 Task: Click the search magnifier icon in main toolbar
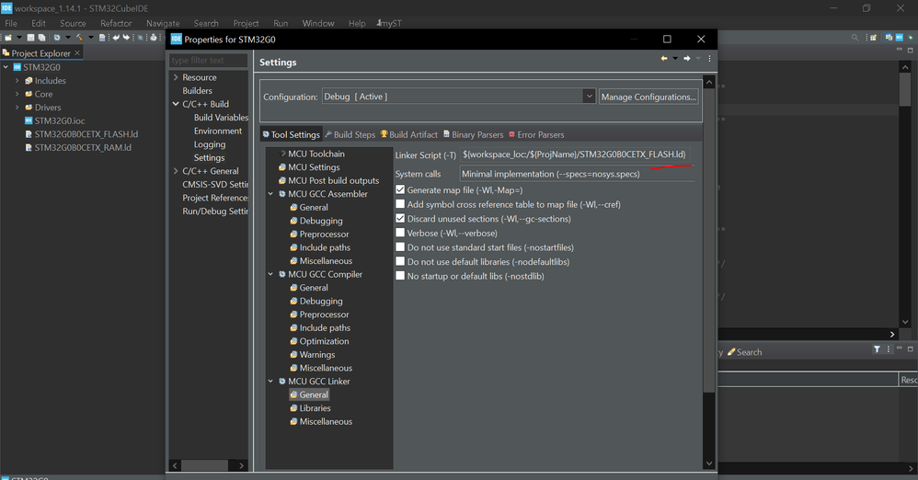(855, 38)
